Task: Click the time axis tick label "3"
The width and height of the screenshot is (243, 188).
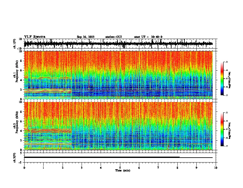Action: [x=82, y=168]
